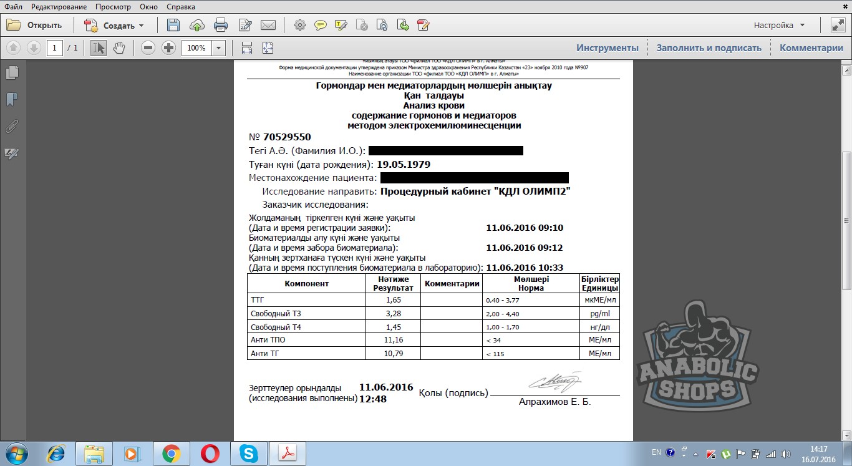Click the Открыть button
Screen dimensions: 852x466
[x=35, y=26]
